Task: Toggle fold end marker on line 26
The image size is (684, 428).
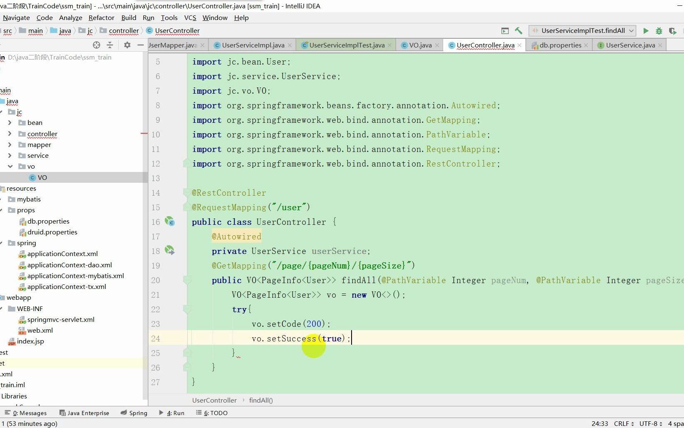Action: (x=187, y=367)
